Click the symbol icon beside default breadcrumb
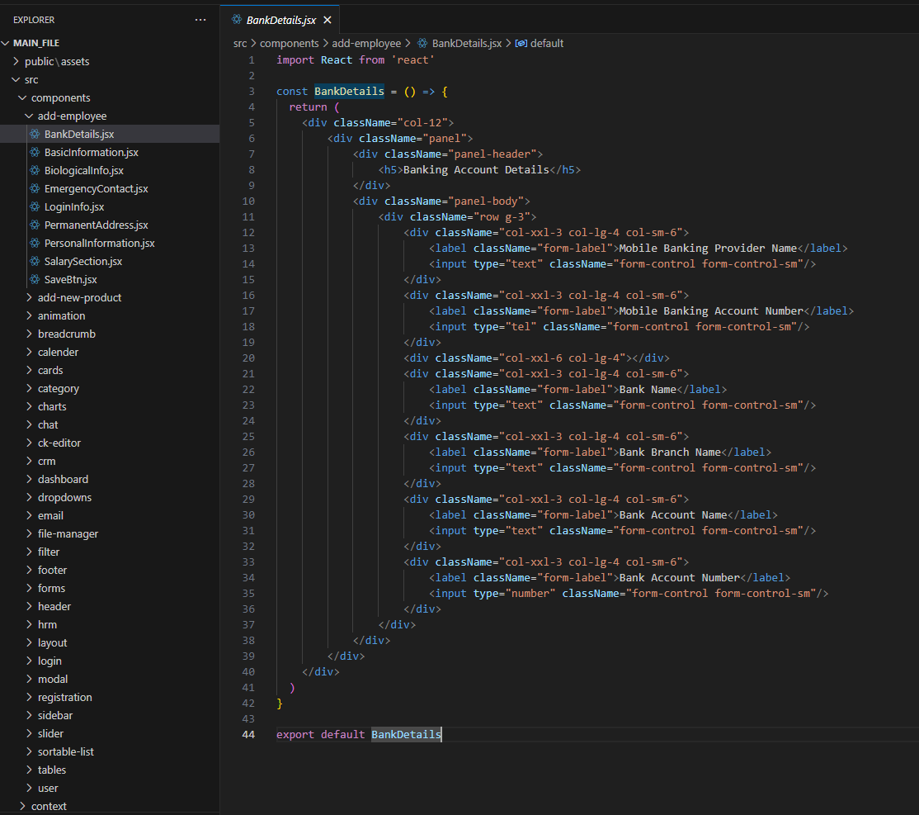919x815 pixels. point(521,44)
